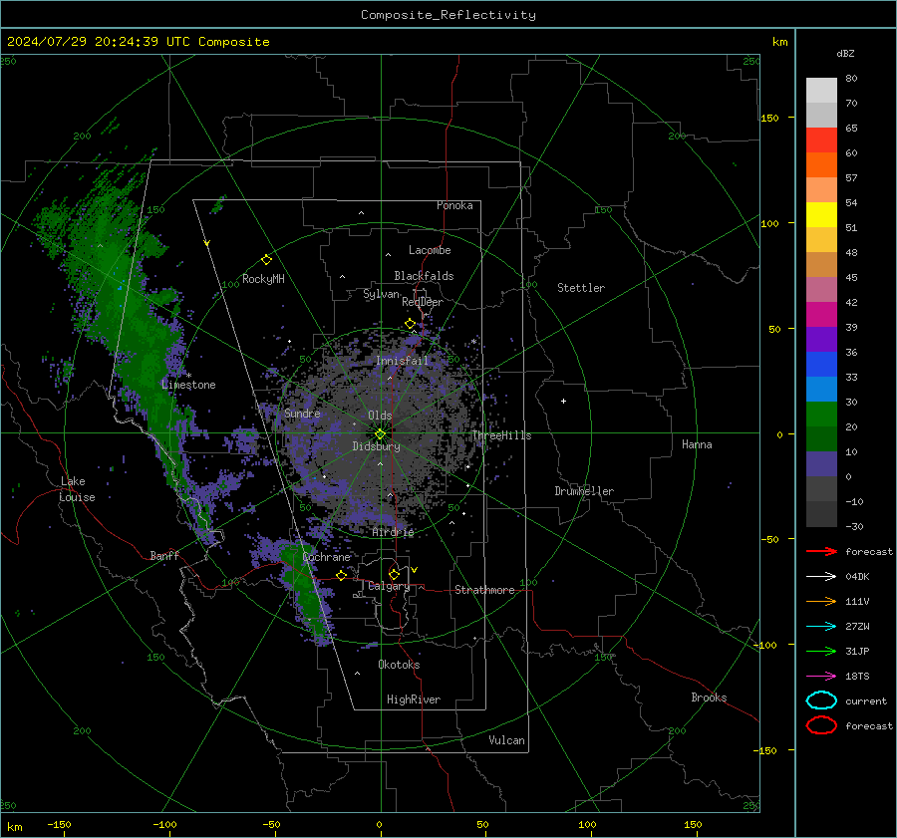The image size is (897, 838).
Task: Click the Blackfalds city label
Action: tap(424, 276)
